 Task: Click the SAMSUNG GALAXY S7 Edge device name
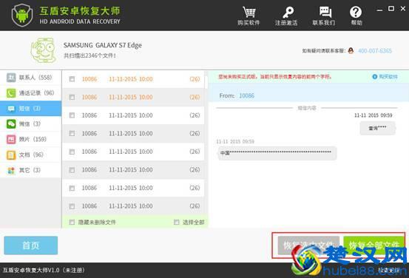click(x=103, y=45)
